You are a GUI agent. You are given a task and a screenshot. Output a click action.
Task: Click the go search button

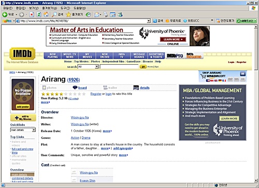[x=143, y=67]
